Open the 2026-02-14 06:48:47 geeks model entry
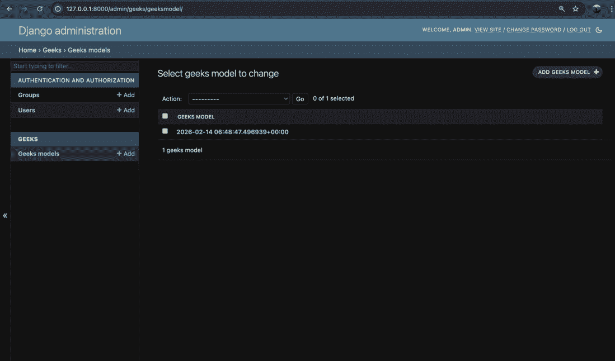Viewport: 615px width, 361px height. 232,132
